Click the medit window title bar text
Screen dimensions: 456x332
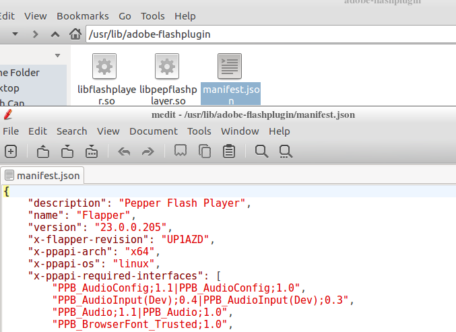[x=253, y=115]
